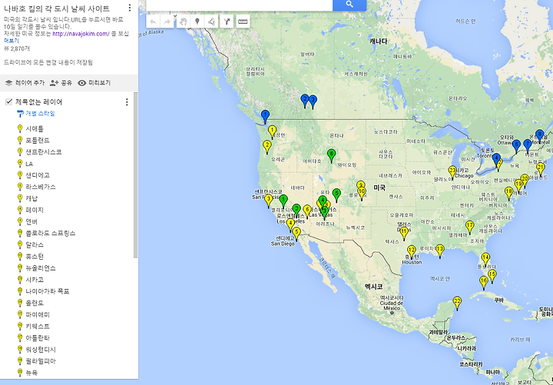Select the draw line tool
The image size is (553, 385).
coord(211,22)
